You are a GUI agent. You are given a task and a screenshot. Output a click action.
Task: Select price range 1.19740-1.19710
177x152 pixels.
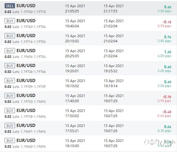[33, 12]
